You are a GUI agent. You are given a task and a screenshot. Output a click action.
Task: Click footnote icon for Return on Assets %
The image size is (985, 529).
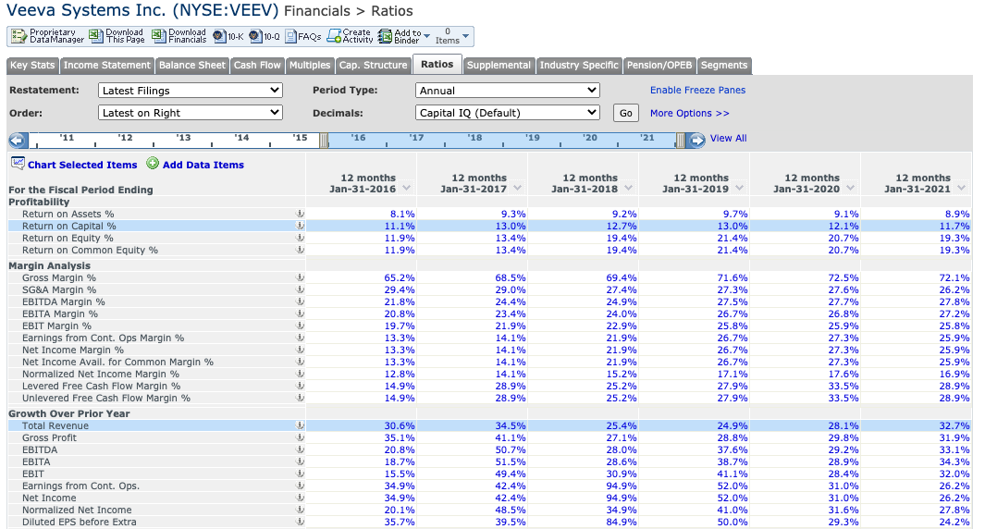[x=301, y=215]
